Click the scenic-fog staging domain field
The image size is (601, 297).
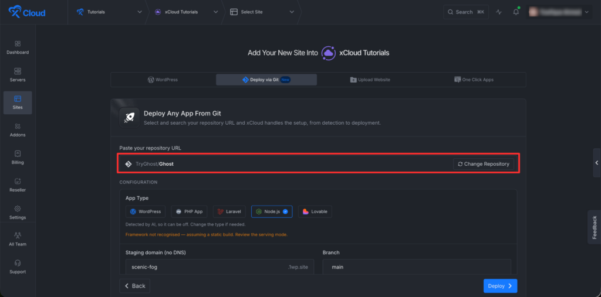(220, 267)
